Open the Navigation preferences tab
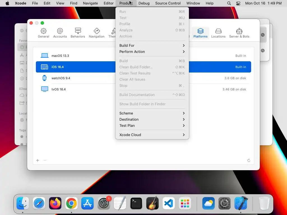Viewport: 287px width, 215px height. coord(97,33)
